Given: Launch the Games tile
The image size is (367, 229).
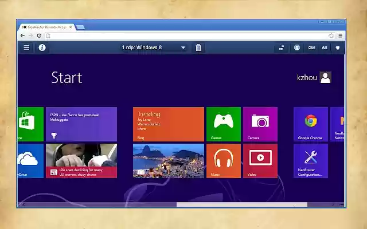Looking at the screenshot, I should pyautogui.click(x=224, y=124).
